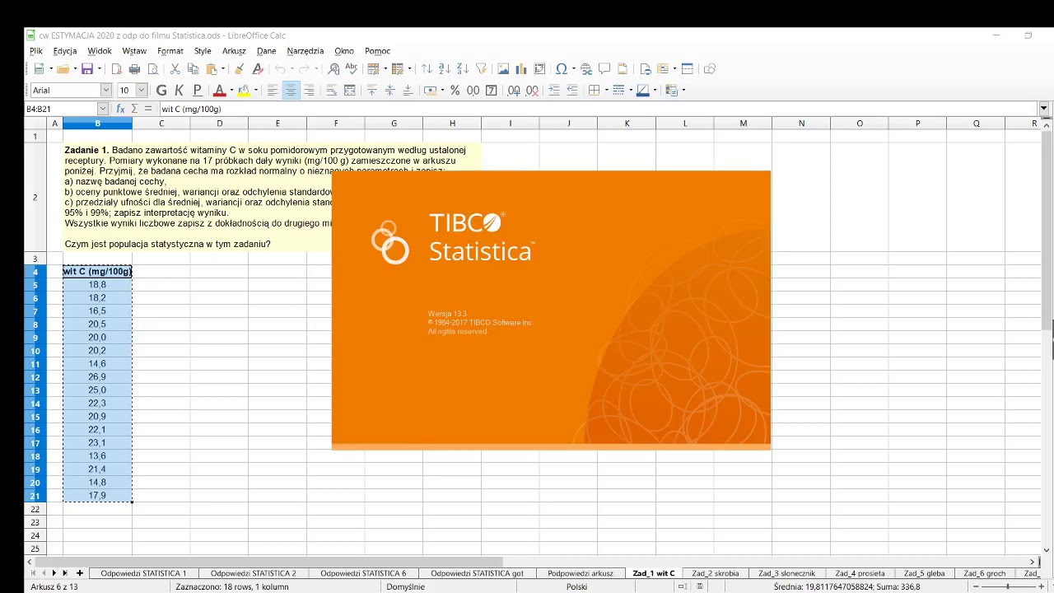Click the Add decimal place icon

514,91
